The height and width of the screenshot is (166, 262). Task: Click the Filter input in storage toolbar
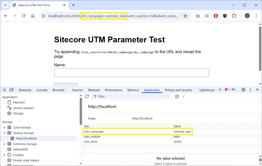pos(131,96)
